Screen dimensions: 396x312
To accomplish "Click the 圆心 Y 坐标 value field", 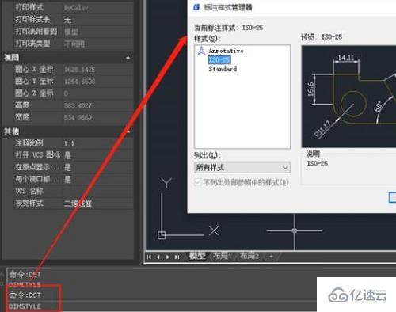I will click(98, 82).
